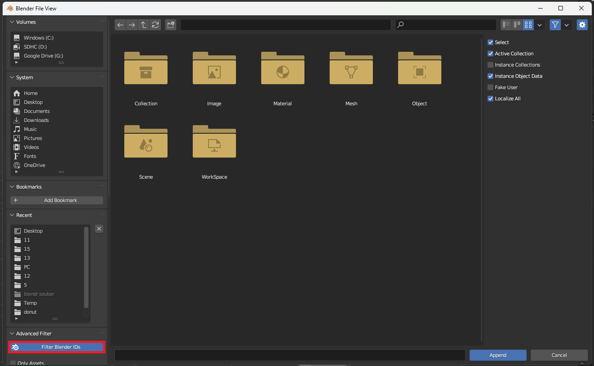The height and width of the screenshot is (366, 594).
Task: Click the Recent list scrollbar
Action: coord(86,267)
